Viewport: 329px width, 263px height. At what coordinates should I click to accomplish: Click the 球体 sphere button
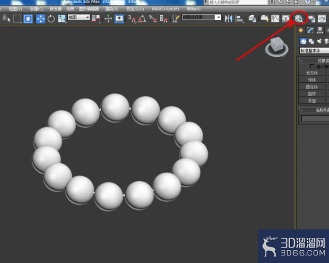(312, 80)
